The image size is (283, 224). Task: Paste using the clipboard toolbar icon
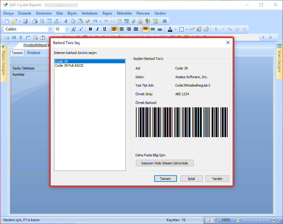click(x=80, y=21)
